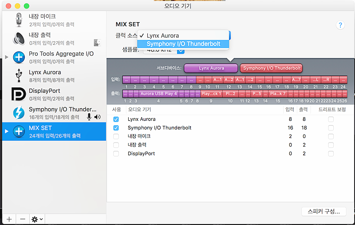355x225 pixels.
Task: Enable 내장 출력 use checkbox
Action: click(116, 145)
